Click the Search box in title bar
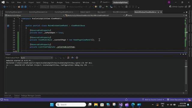The width and height of the screenshot is (192, 108). [105, 2]
